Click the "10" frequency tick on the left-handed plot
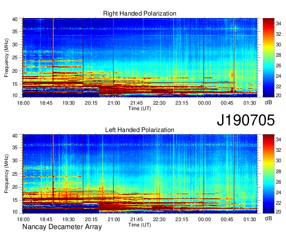Screen dimensions: 286x232 pos(15,211)
